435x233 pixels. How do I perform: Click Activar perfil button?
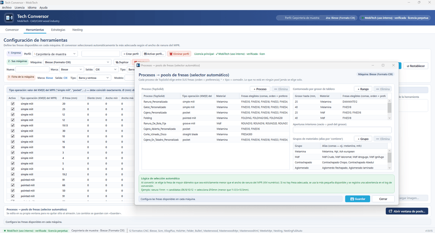pyautogui.click(x=154, y=54)
